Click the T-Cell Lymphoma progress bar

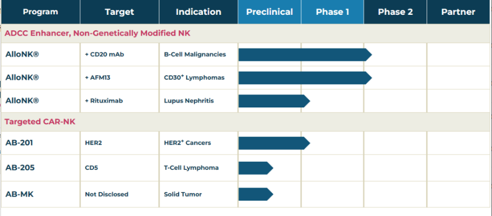[255, 168]
